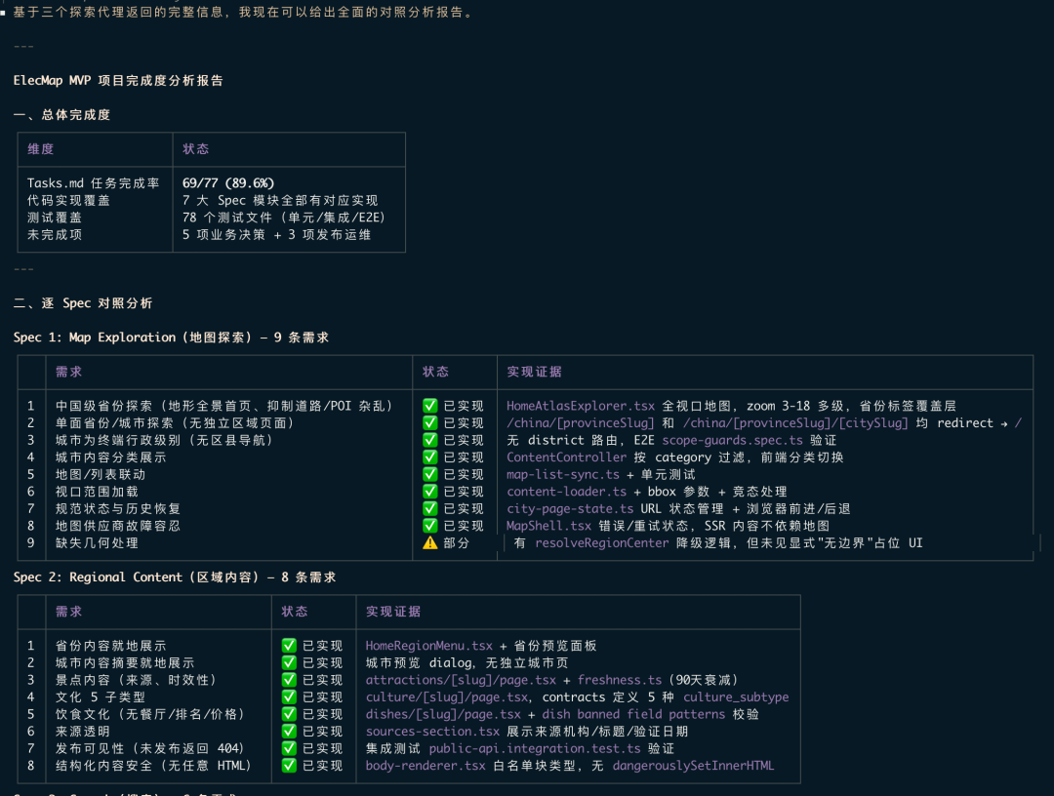1054x796 pixels.
Task: Click the /china/[provinceSlug]/[citySlug] route text
Action: tap(796, 423)
